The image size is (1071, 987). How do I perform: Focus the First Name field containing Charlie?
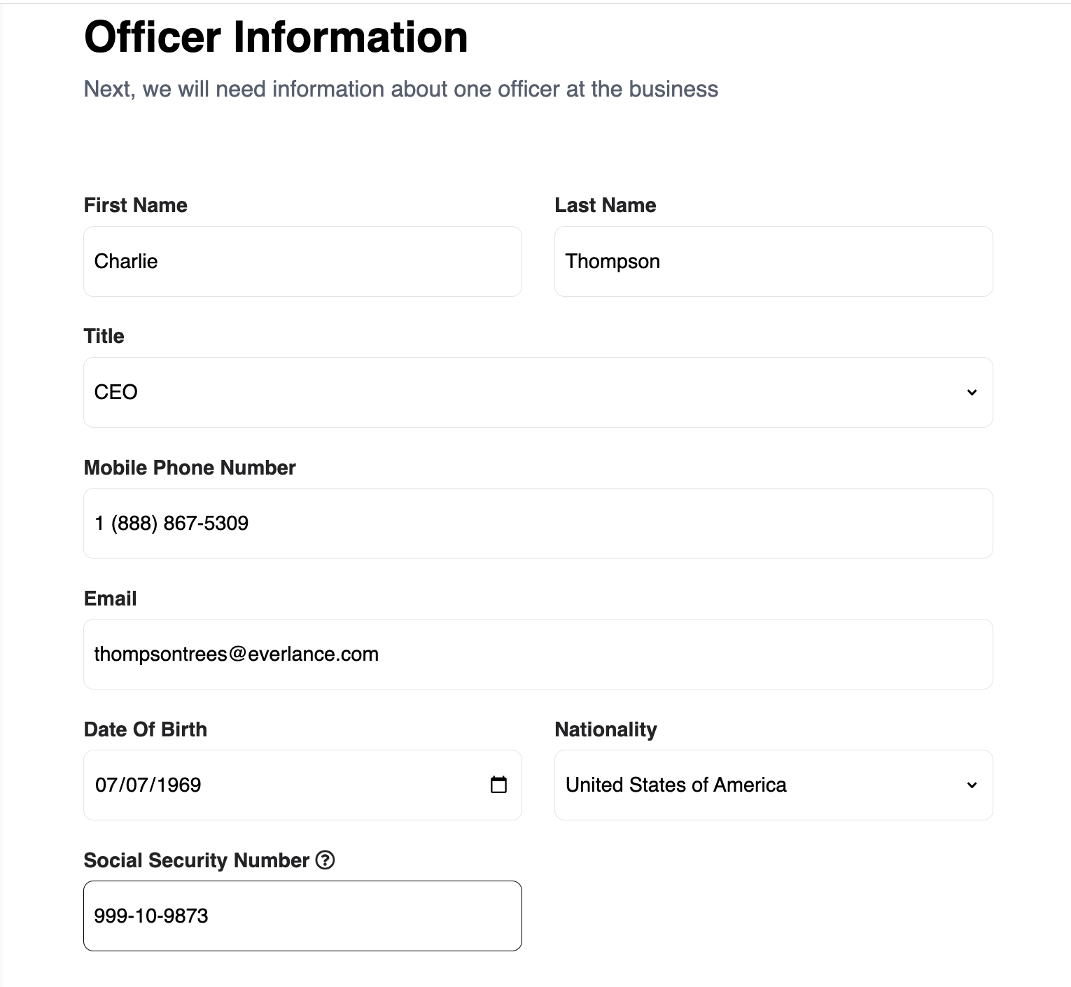[x=302, y=261]
